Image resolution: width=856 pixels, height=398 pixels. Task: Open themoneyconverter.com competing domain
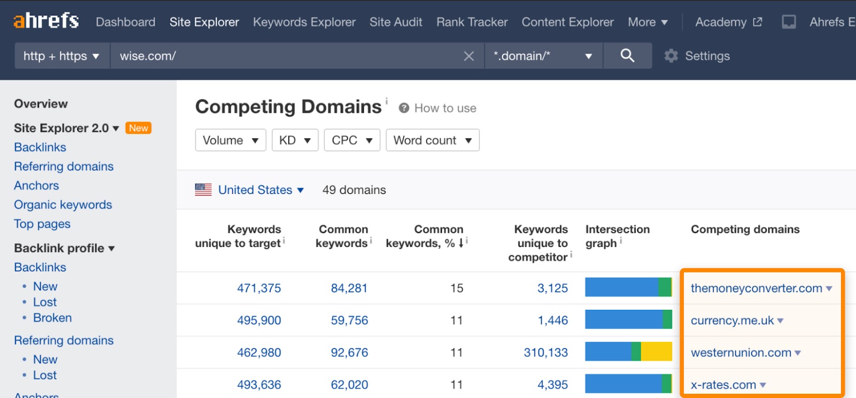756,288
